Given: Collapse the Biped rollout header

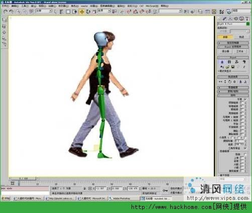Looking at the screenshot, I should click(x=233, y=57).
